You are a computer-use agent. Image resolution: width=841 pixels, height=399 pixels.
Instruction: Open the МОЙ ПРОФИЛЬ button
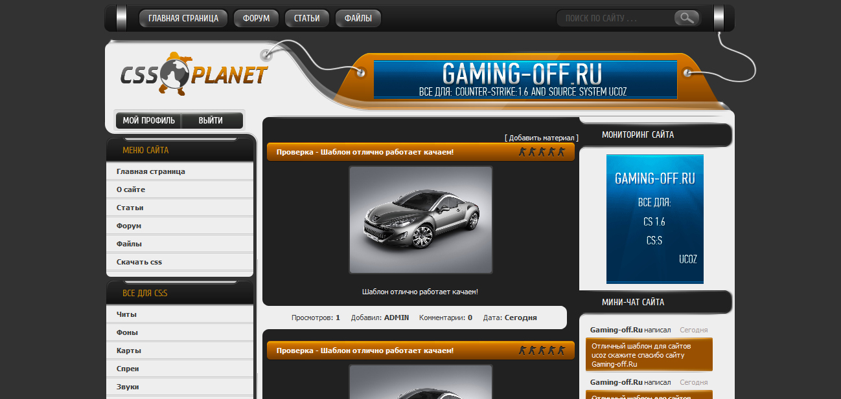click(148, 121)
